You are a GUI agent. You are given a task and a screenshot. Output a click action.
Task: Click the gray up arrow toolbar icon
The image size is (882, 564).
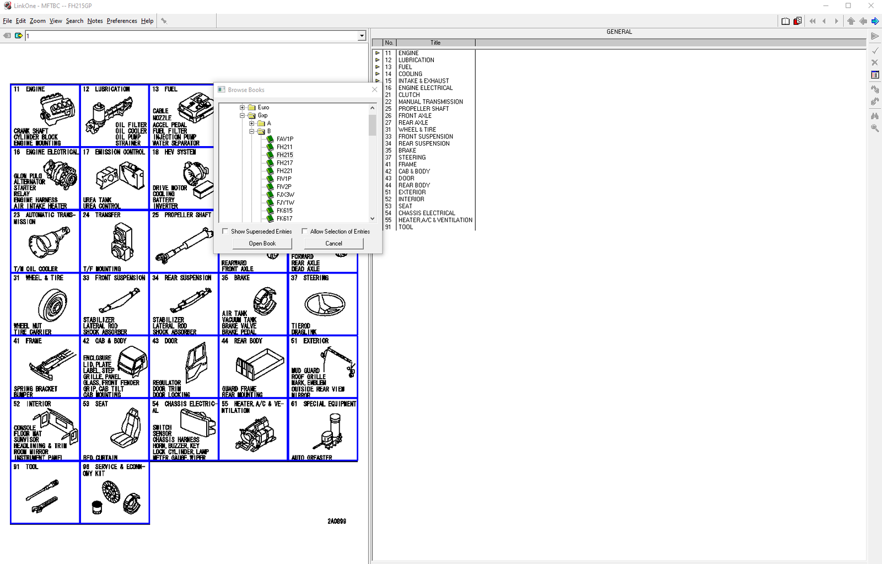tap(851, 21)
